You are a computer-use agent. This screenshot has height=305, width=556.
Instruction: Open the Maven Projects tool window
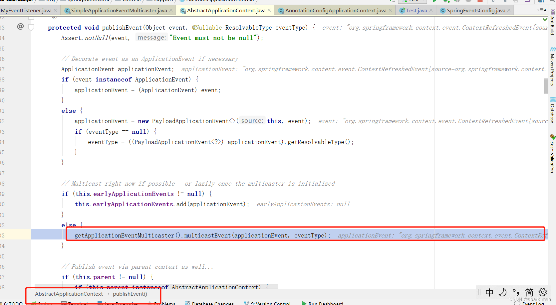(x=552, y=67)
